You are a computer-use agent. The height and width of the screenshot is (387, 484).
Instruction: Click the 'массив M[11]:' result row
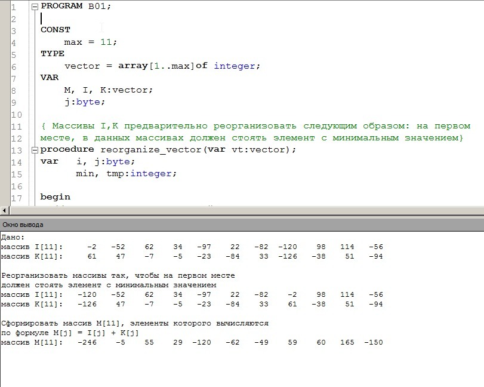click(191, 342)
